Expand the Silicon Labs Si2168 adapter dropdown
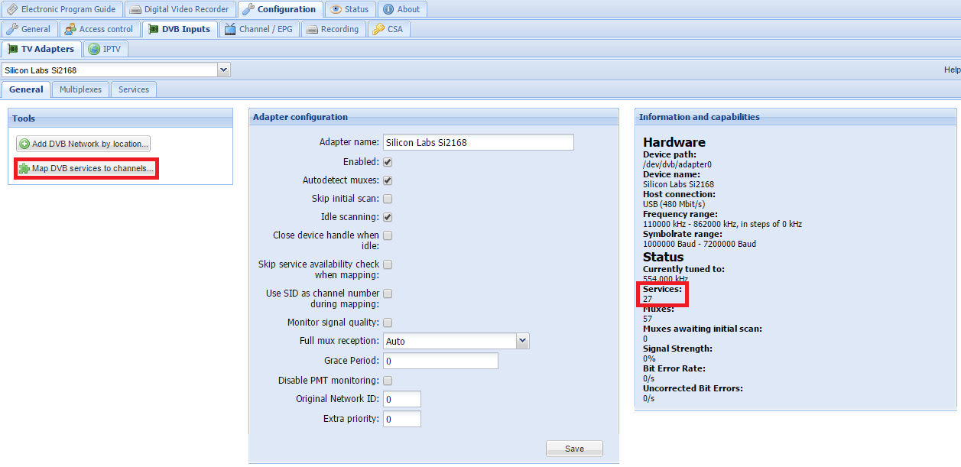The height and width of the screenshot is (467, 961). [223, 70]
